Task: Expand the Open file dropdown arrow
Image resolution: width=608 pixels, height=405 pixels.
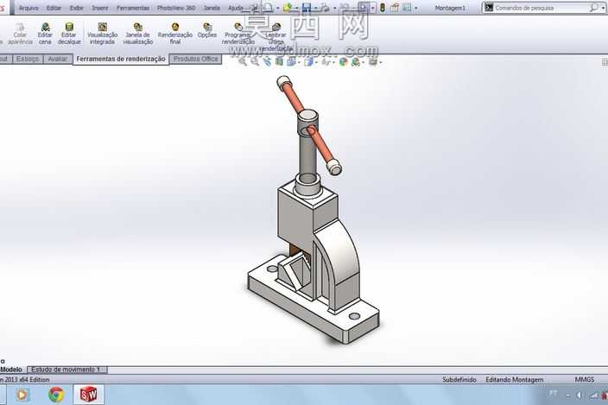Action: (296, 8)
